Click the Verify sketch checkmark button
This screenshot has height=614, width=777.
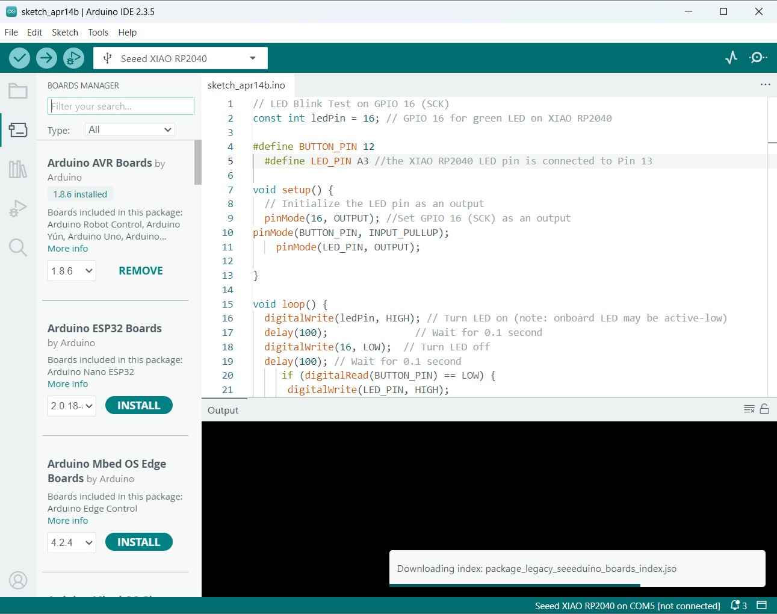[19, 58]
